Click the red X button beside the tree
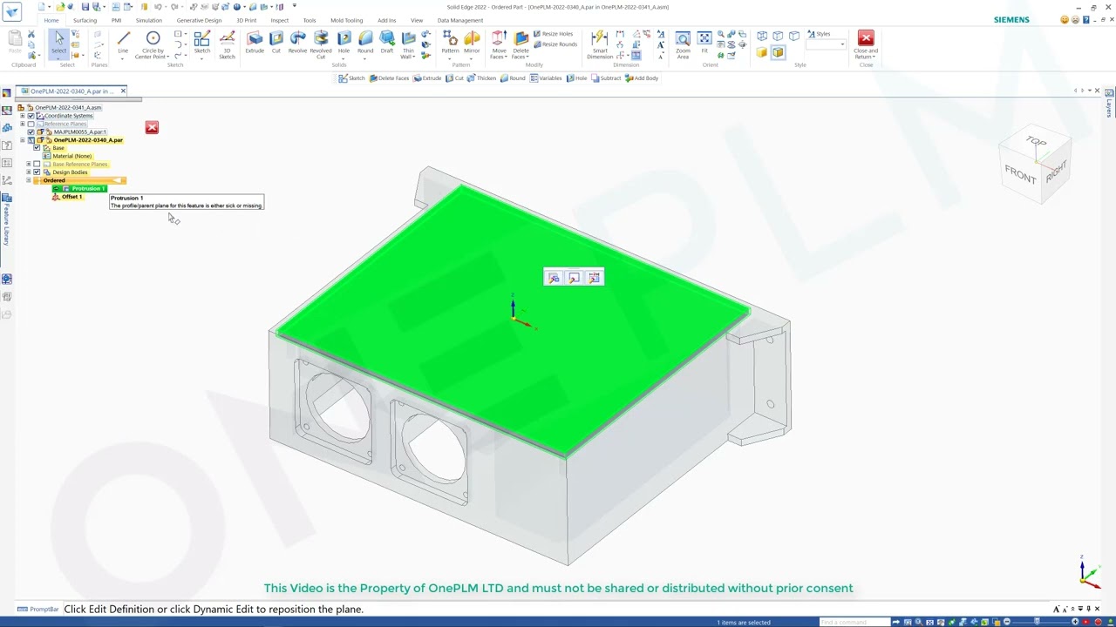The height and width of the screenshot is (627, 1116). [x=152, y=127]
